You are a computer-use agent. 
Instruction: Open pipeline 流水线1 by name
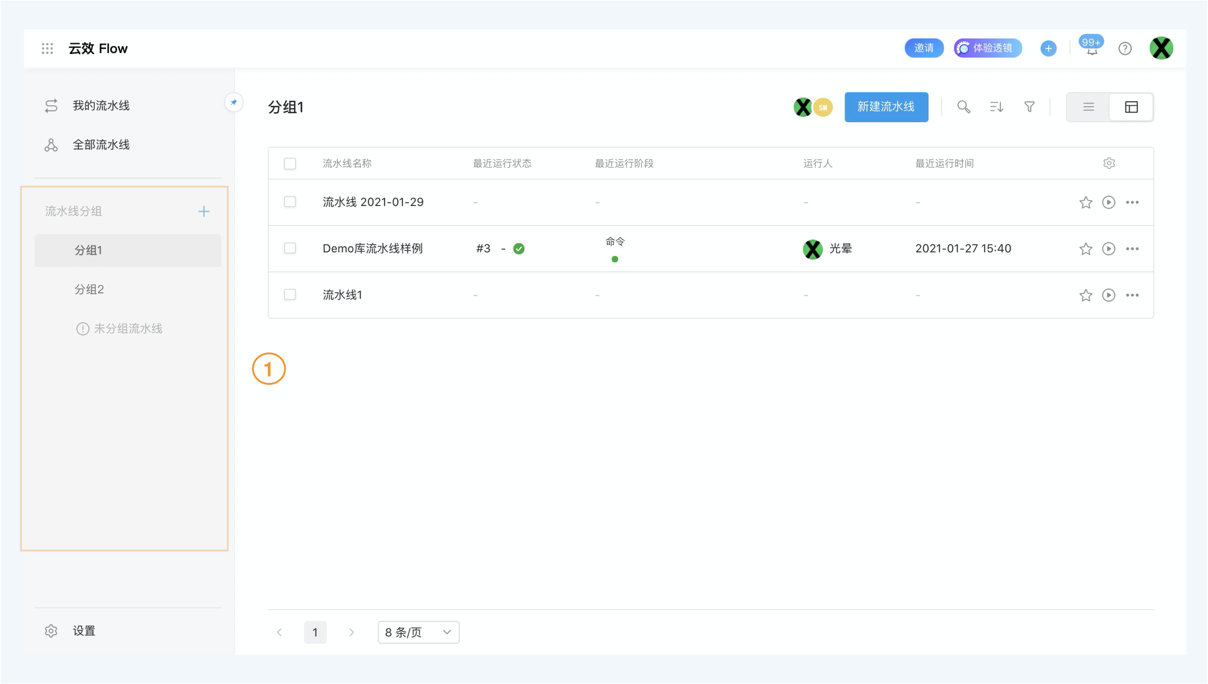click(x=342, y=295)
